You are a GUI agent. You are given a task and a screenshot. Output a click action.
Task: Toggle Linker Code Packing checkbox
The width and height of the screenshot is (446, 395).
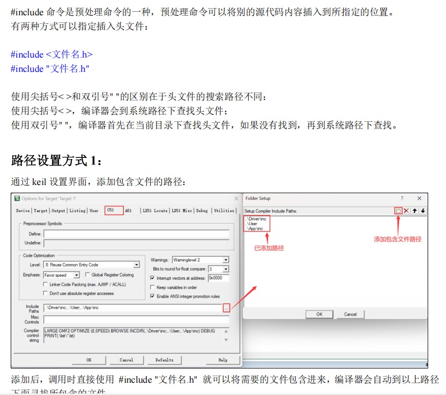click(46, 284)
